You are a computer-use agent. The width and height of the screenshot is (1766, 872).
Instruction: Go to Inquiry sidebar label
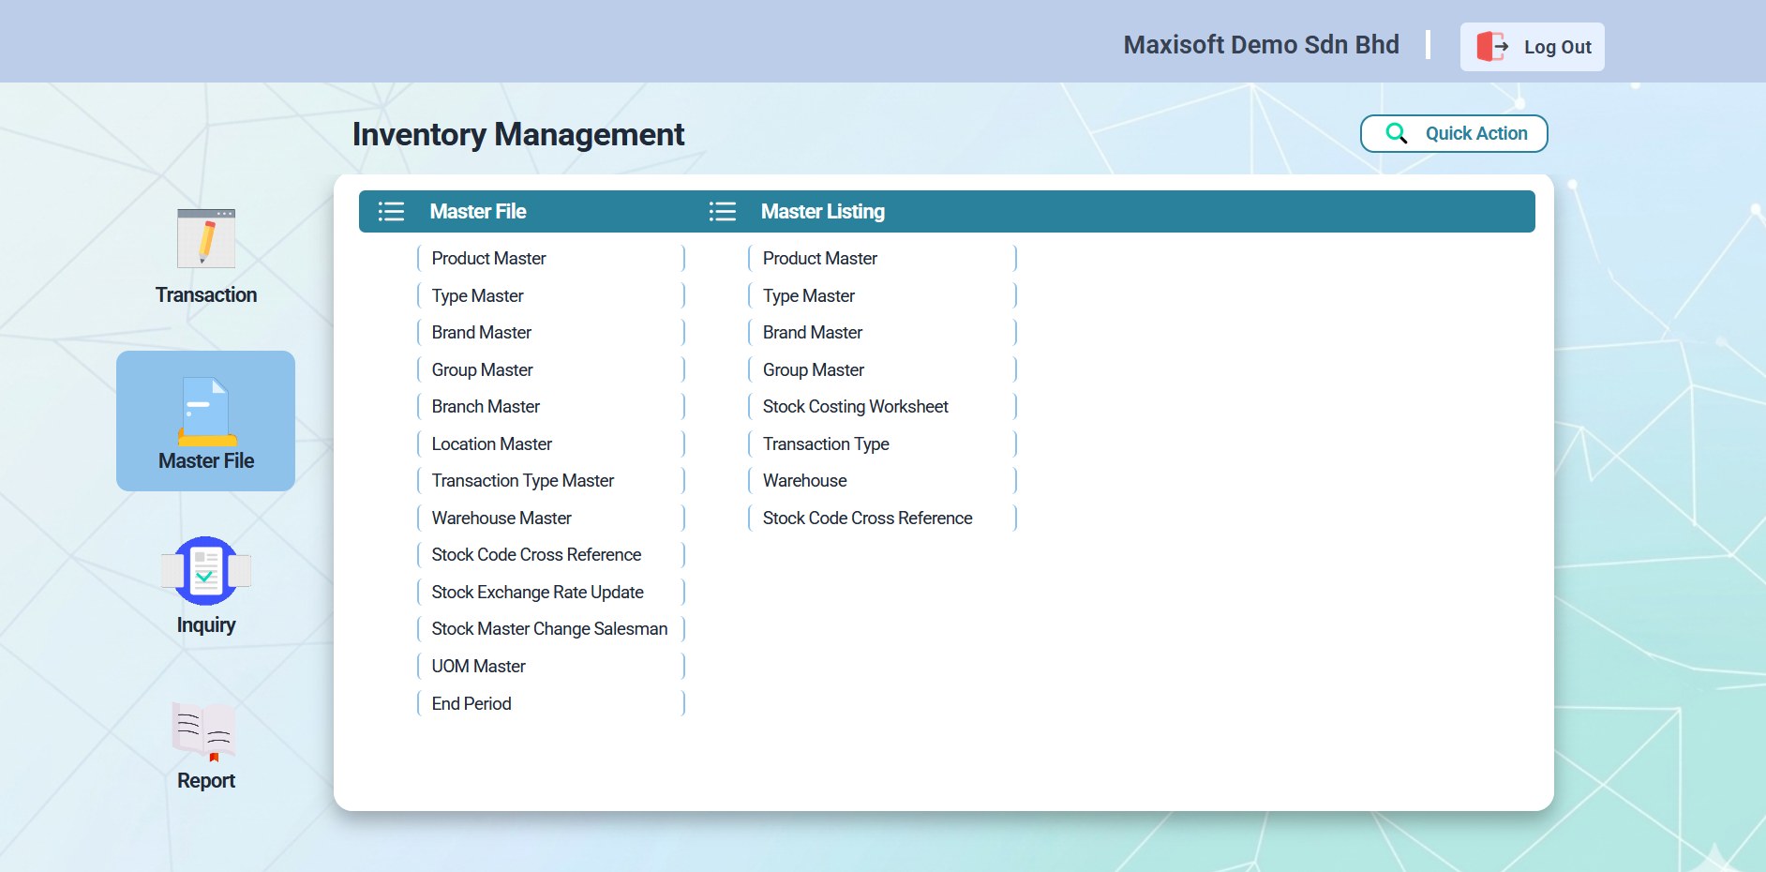[206, 624]
